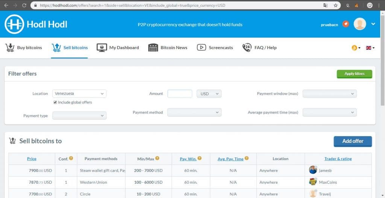Click the orange extension icon in browser toolbar
This screenshot has width=385, height=198.
coord(356,5)
